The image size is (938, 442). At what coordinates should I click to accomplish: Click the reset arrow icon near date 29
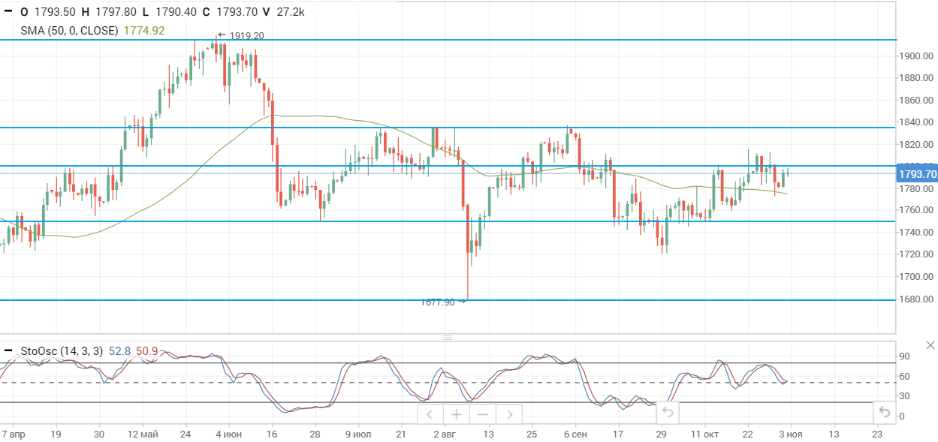pyautogui.click(x=667, y=412)
